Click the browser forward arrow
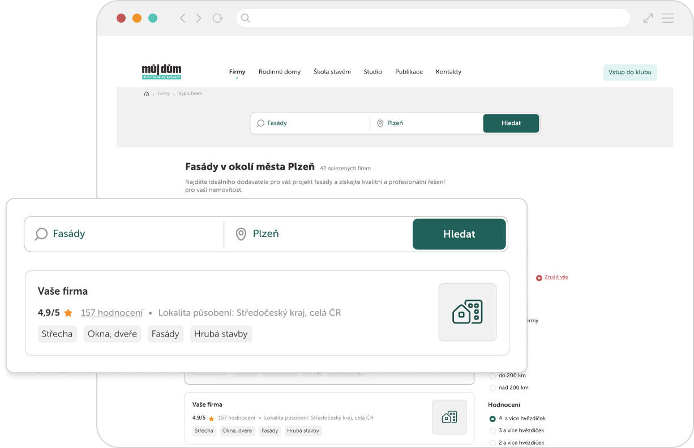Image resolution: width=694 pixels, height=448 pixels. (199, 18)
